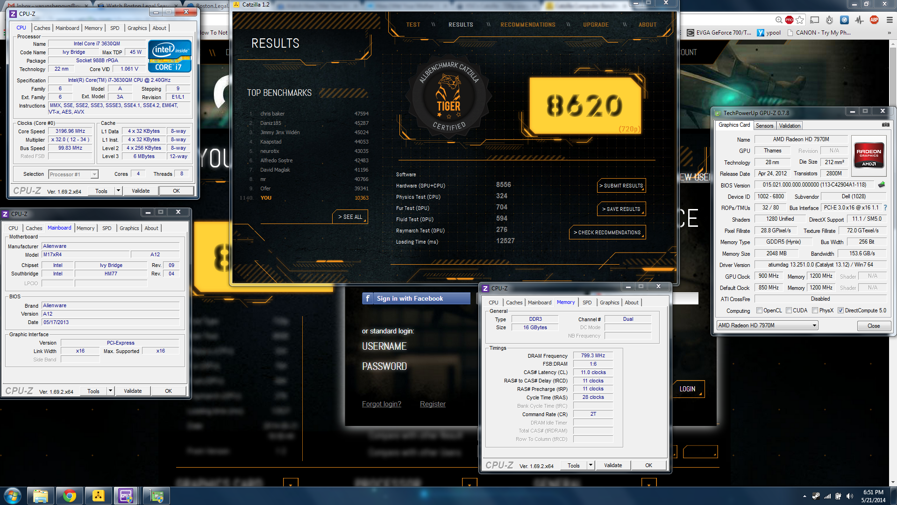Toggle the DirectCompute 5.0 checkbox
Viewport: 897px width, 505px height.
point(840,310)
